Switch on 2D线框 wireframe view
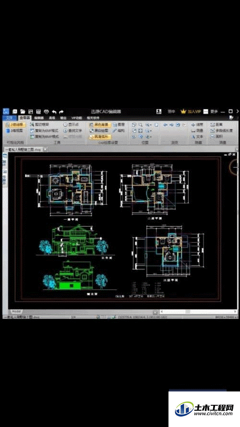Screen dimensions: 240x427 click(15, 125)
